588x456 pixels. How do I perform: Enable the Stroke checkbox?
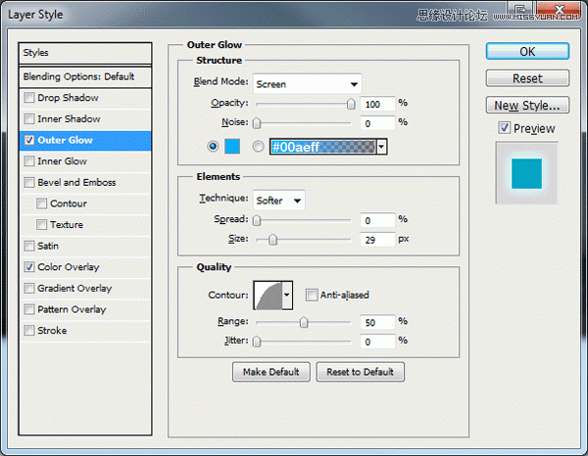pyautogui.click(x=29, y=331)
